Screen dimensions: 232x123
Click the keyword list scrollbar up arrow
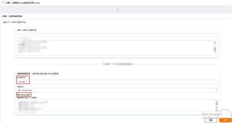(x=215, y=42)
